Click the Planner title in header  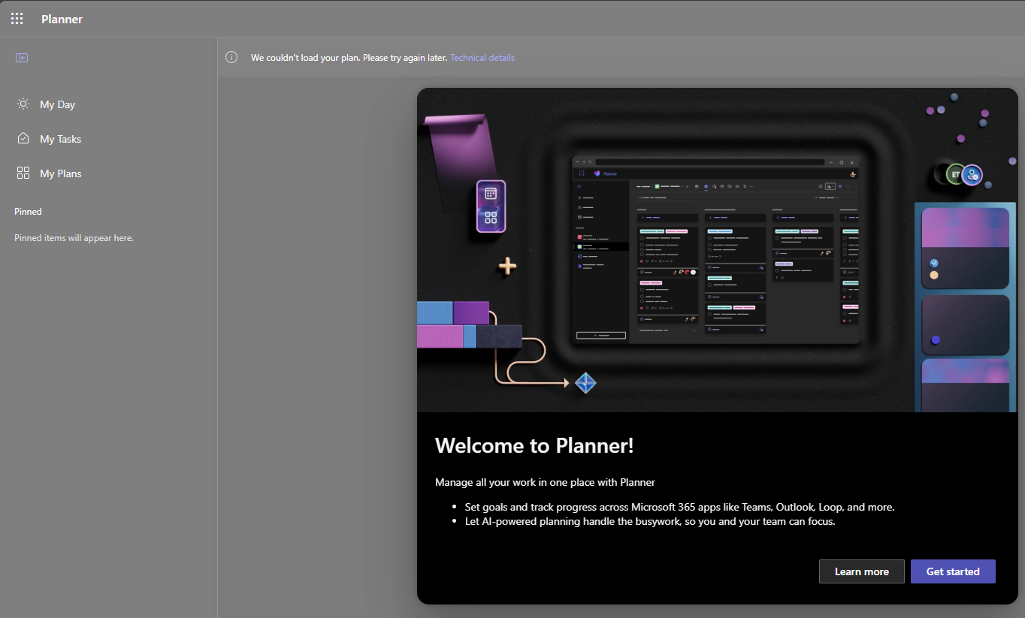pos(62,19)
